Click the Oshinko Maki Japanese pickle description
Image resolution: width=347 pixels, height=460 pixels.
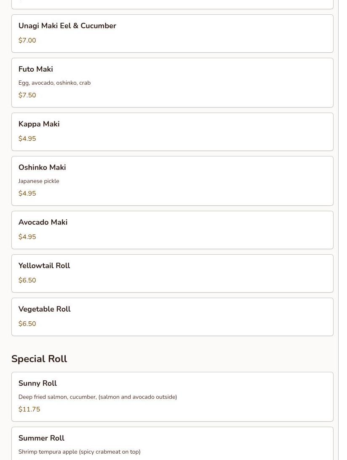tap(39, 181)
